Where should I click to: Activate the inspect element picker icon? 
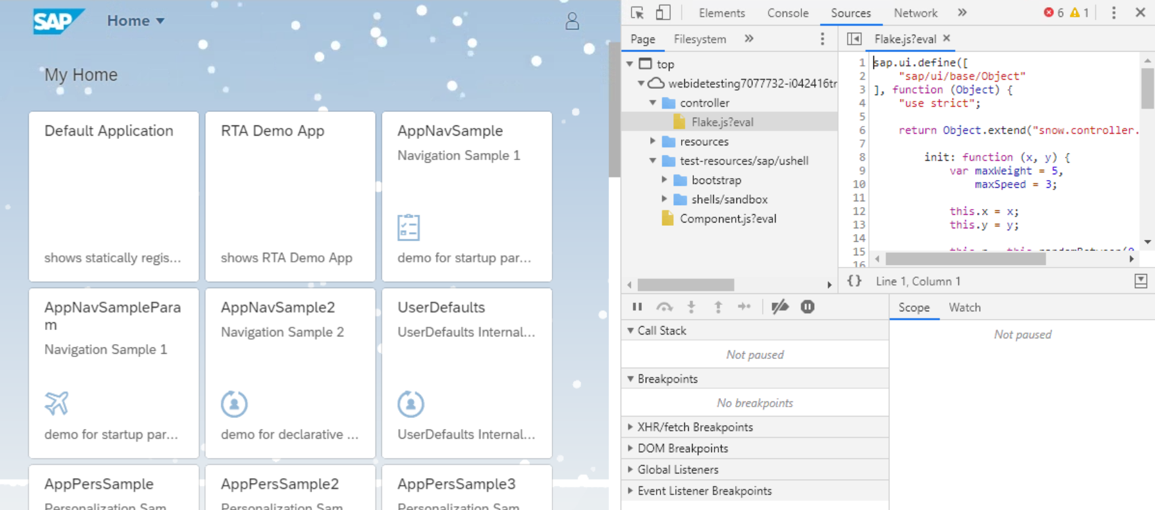[637, 13]
